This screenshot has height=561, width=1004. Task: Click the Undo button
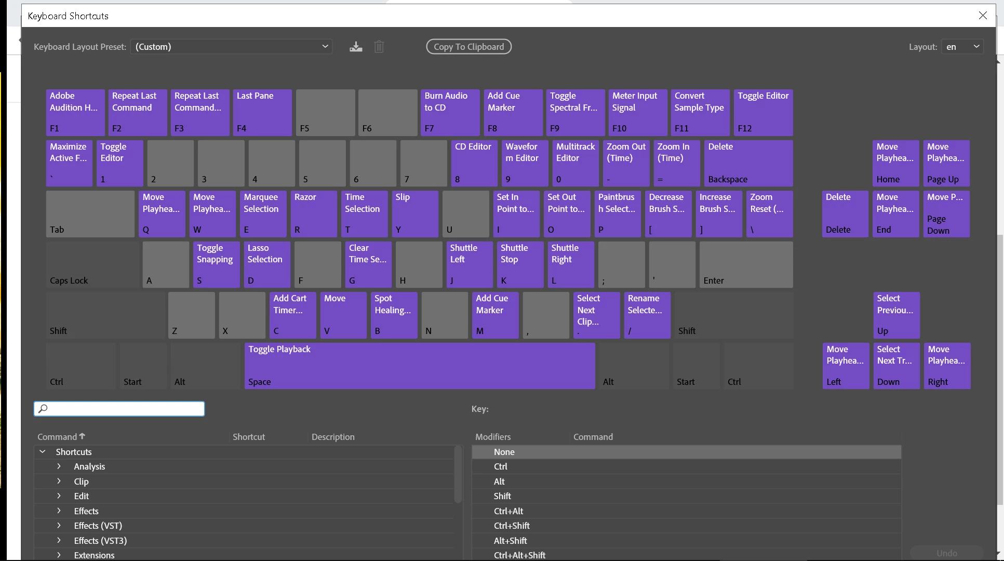tap(946, 553)
